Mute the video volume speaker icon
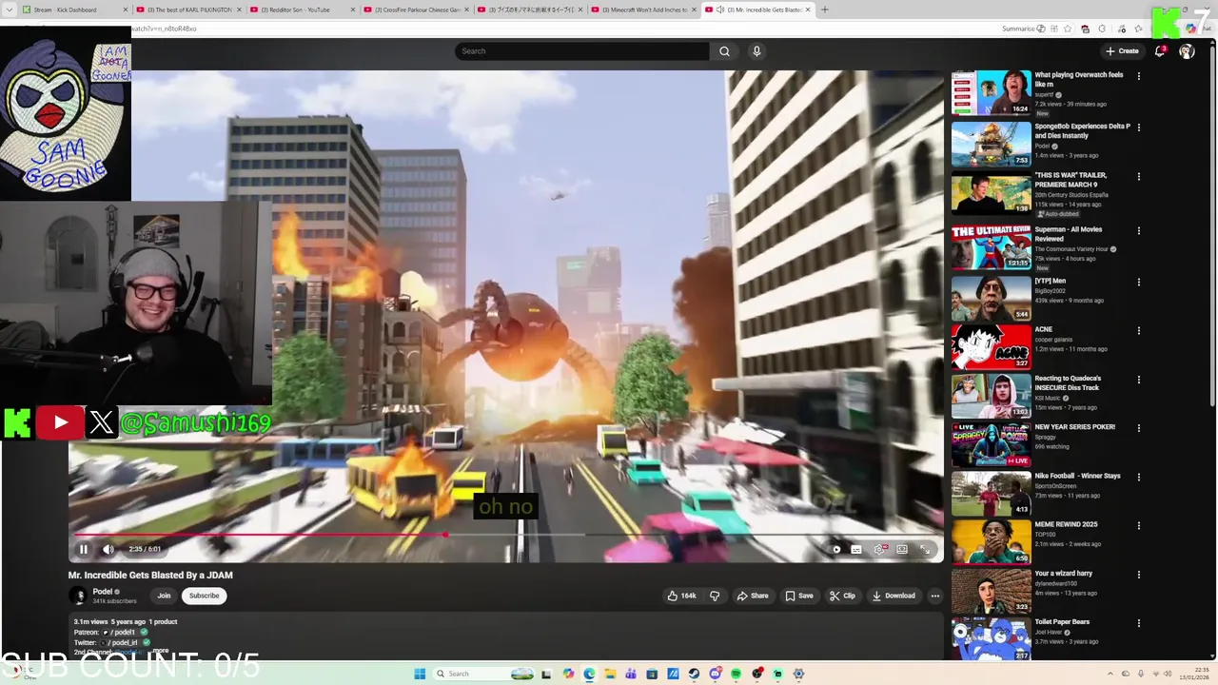The height and width of the screenshot is (685, 1218). click(108, 549)
